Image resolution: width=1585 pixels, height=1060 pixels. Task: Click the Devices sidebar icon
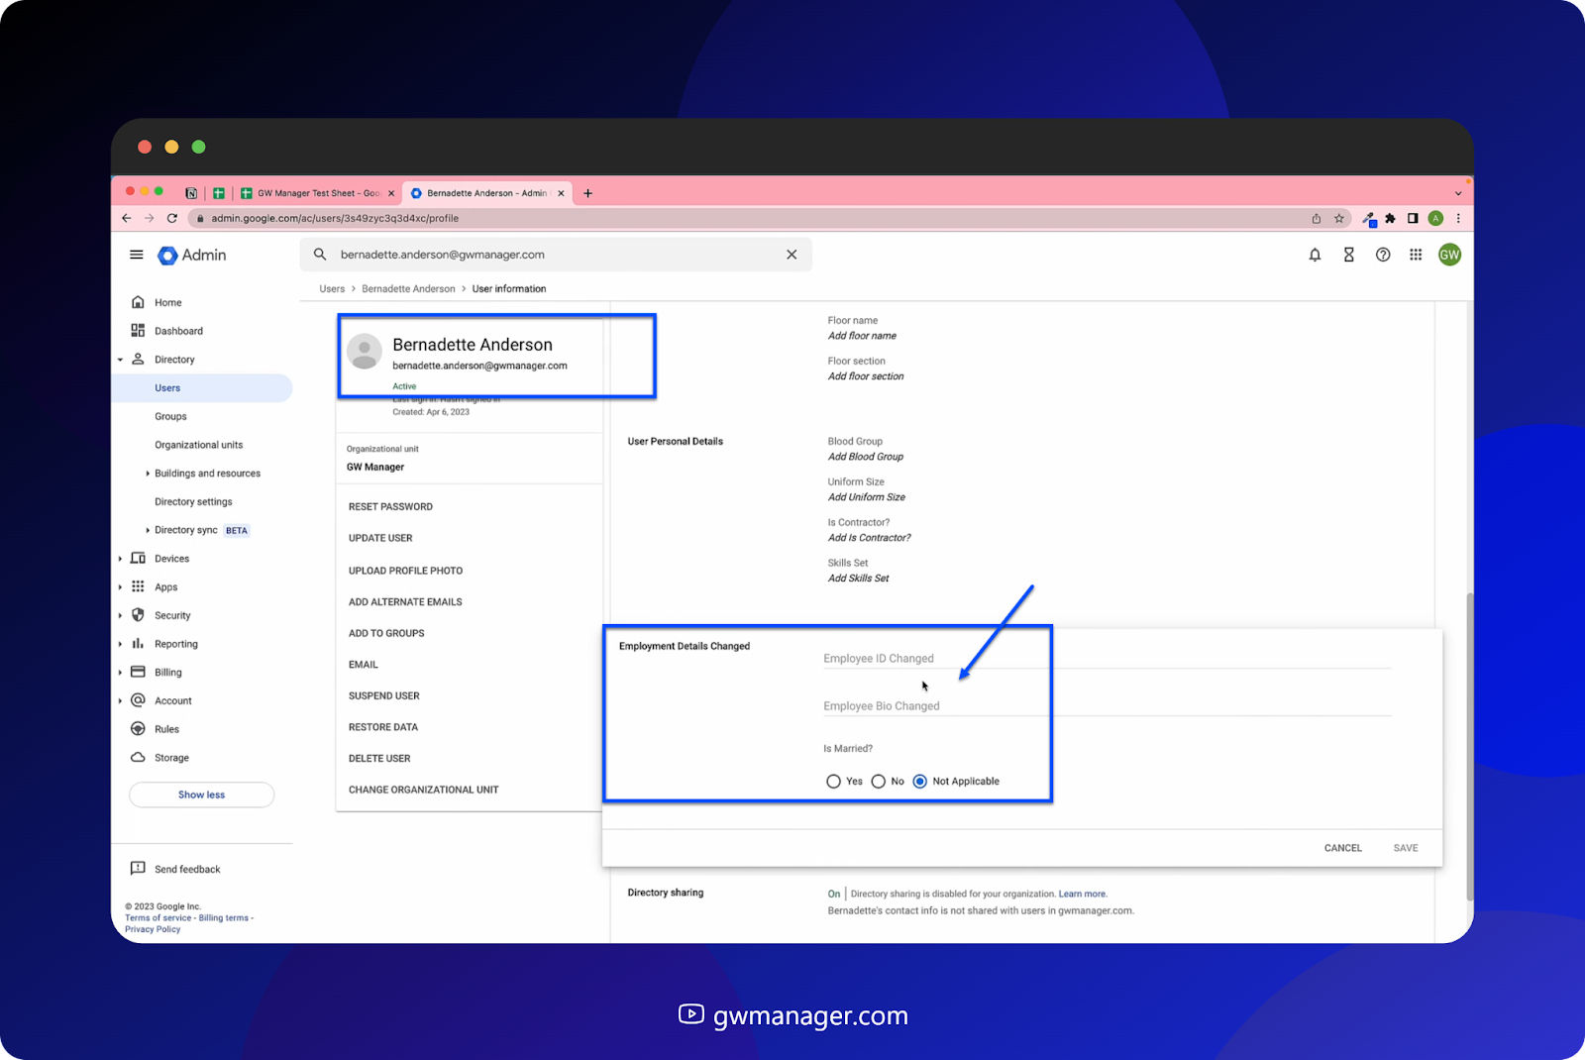[138, 559]
